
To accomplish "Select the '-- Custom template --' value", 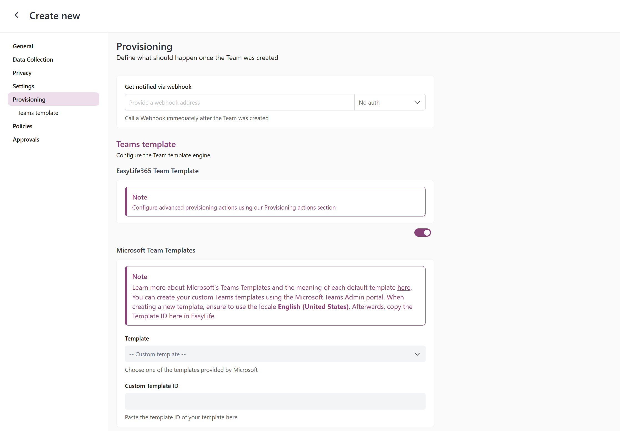I will [157, 354].
